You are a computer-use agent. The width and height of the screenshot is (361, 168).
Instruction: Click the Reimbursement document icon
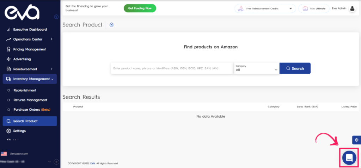tap(8, 69)
